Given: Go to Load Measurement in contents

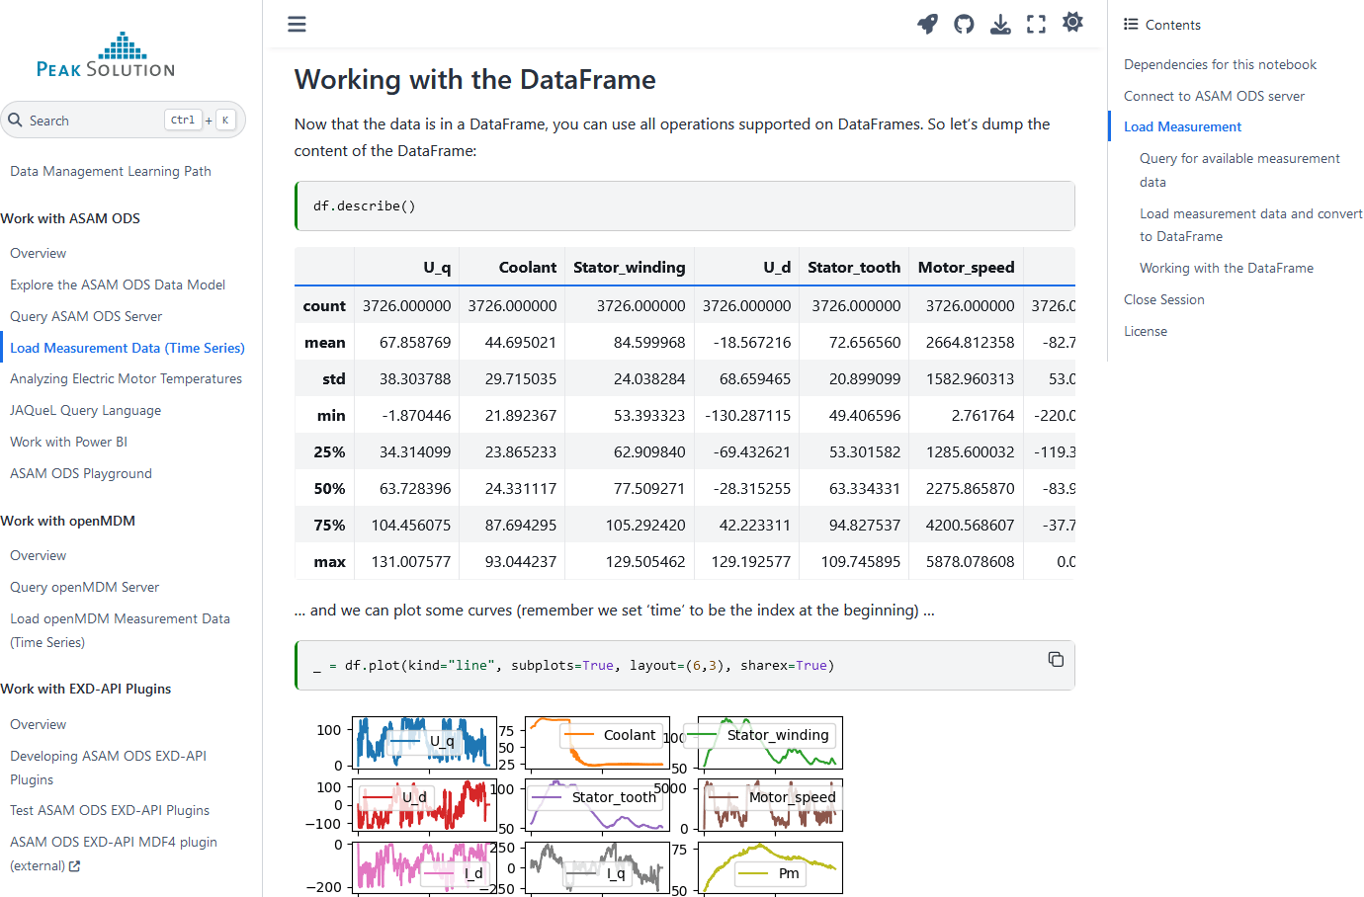Looking at the screenshot, I should (x=1182, y=126).
